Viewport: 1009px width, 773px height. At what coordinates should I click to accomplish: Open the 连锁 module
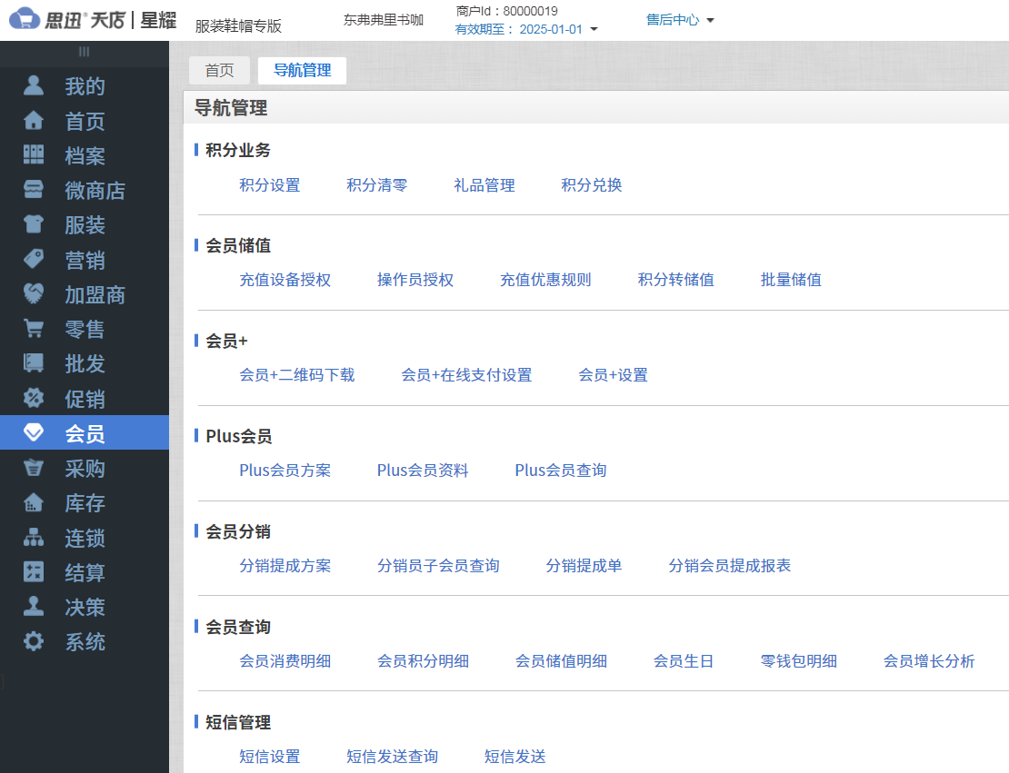click(x=84, y=537)
